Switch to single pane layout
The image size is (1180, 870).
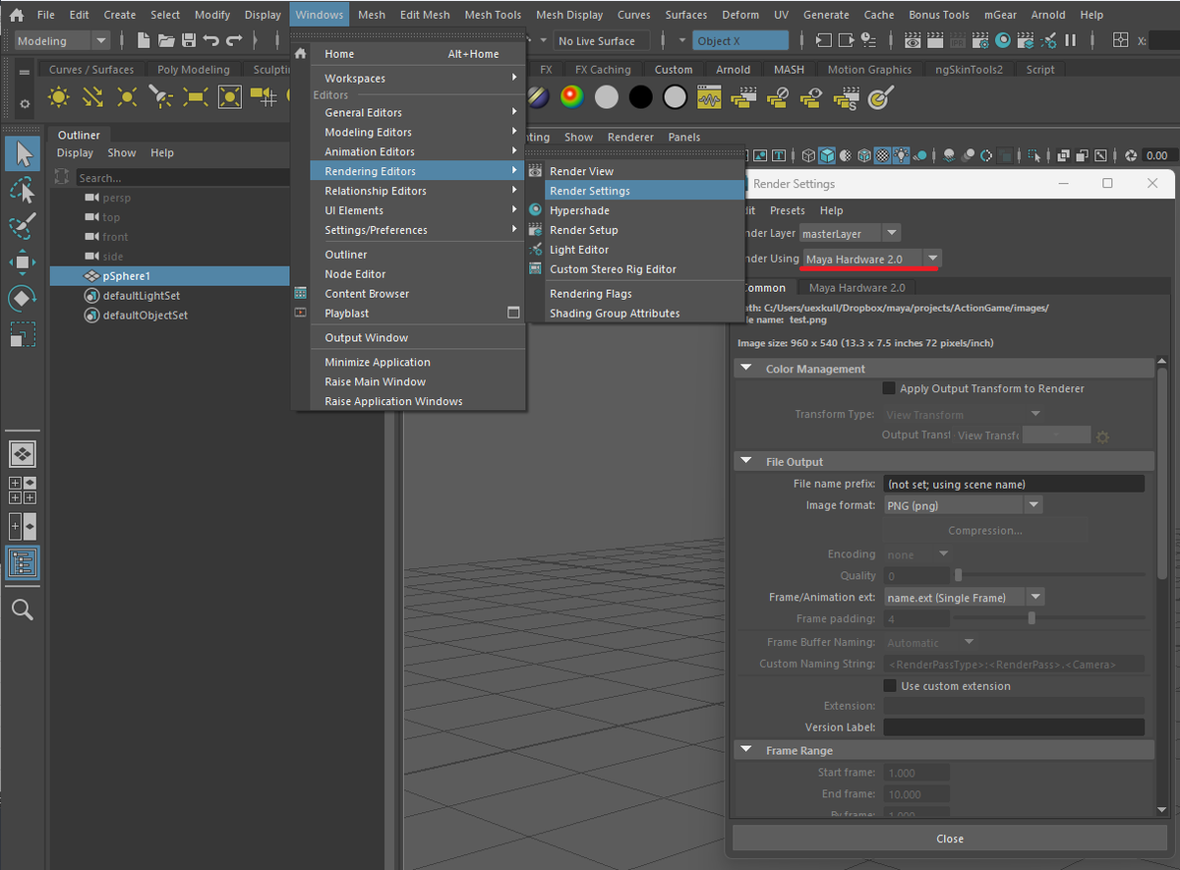tap(24, 454)
